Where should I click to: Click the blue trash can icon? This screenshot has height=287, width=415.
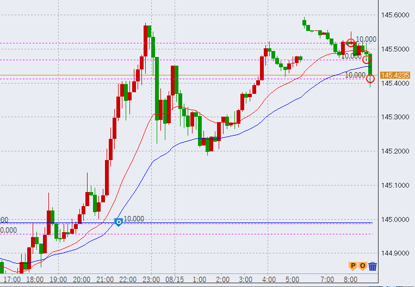pos(373,266)
